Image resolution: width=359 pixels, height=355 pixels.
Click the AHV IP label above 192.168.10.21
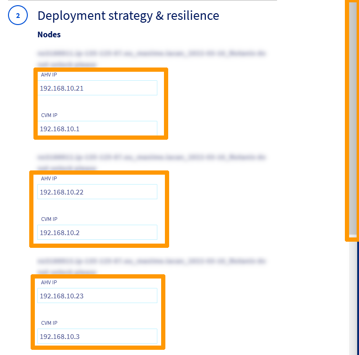point(49,75)
